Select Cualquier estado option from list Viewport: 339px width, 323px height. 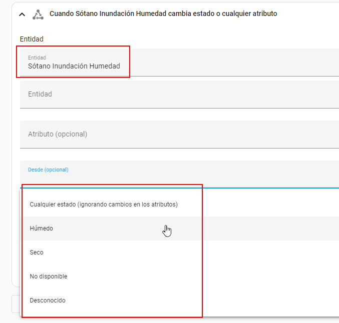point(104,204)
